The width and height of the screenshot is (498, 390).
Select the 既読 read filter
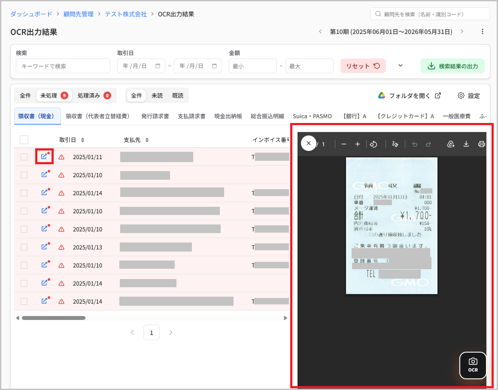(x=178, y=95)
